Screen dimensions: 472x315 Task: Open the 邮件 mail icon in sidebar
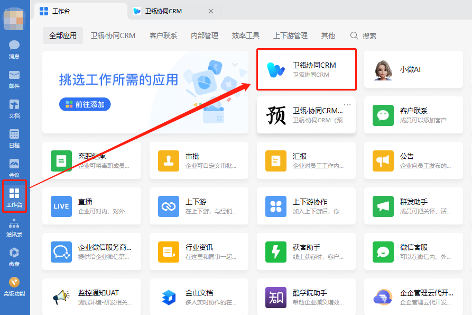coord(14,79)
